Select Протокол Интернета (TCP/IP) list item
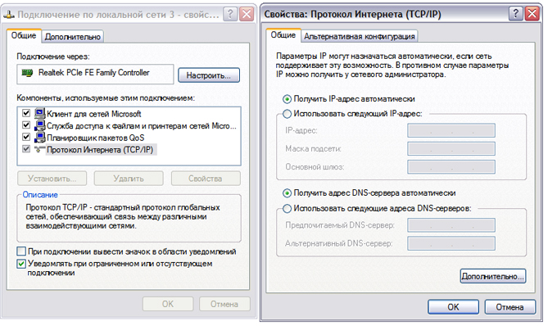 click(100, 150)
